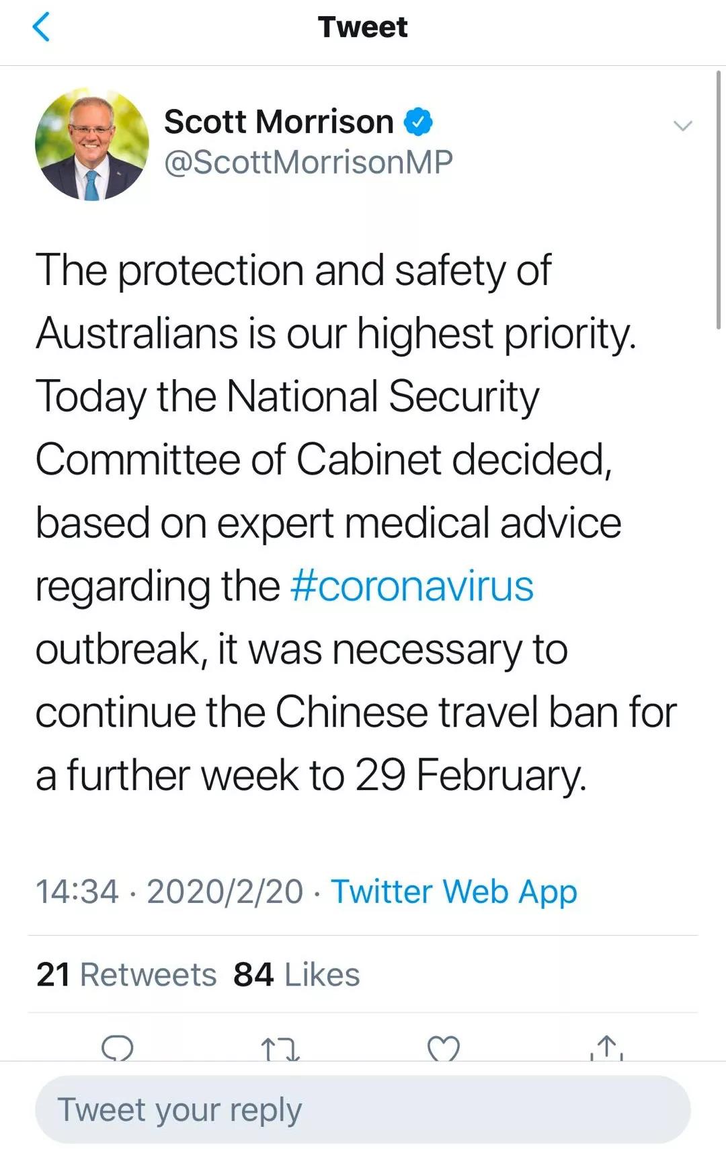The width and height of the screenshot is (726, 1149).
Task: Click the @ScottMorrisonMP handle
Action: click(309, 163)
